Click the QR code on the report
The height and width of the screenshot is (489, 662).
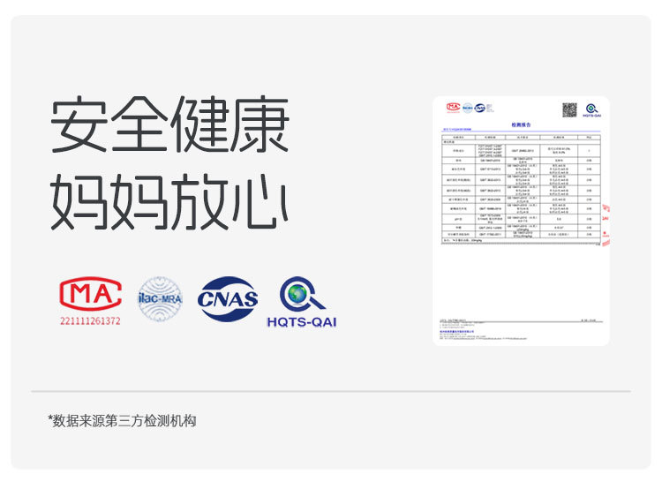pos(569,109)
